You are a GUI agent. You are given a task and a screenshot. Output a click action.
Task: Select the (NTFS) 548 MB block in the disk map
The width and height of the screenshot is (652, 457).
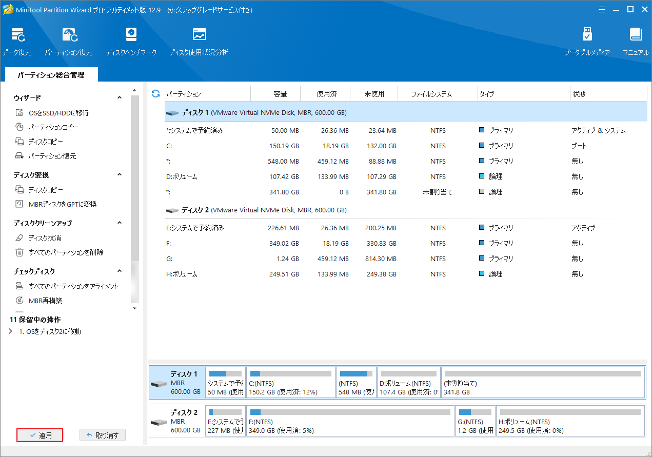coord(356,382)
